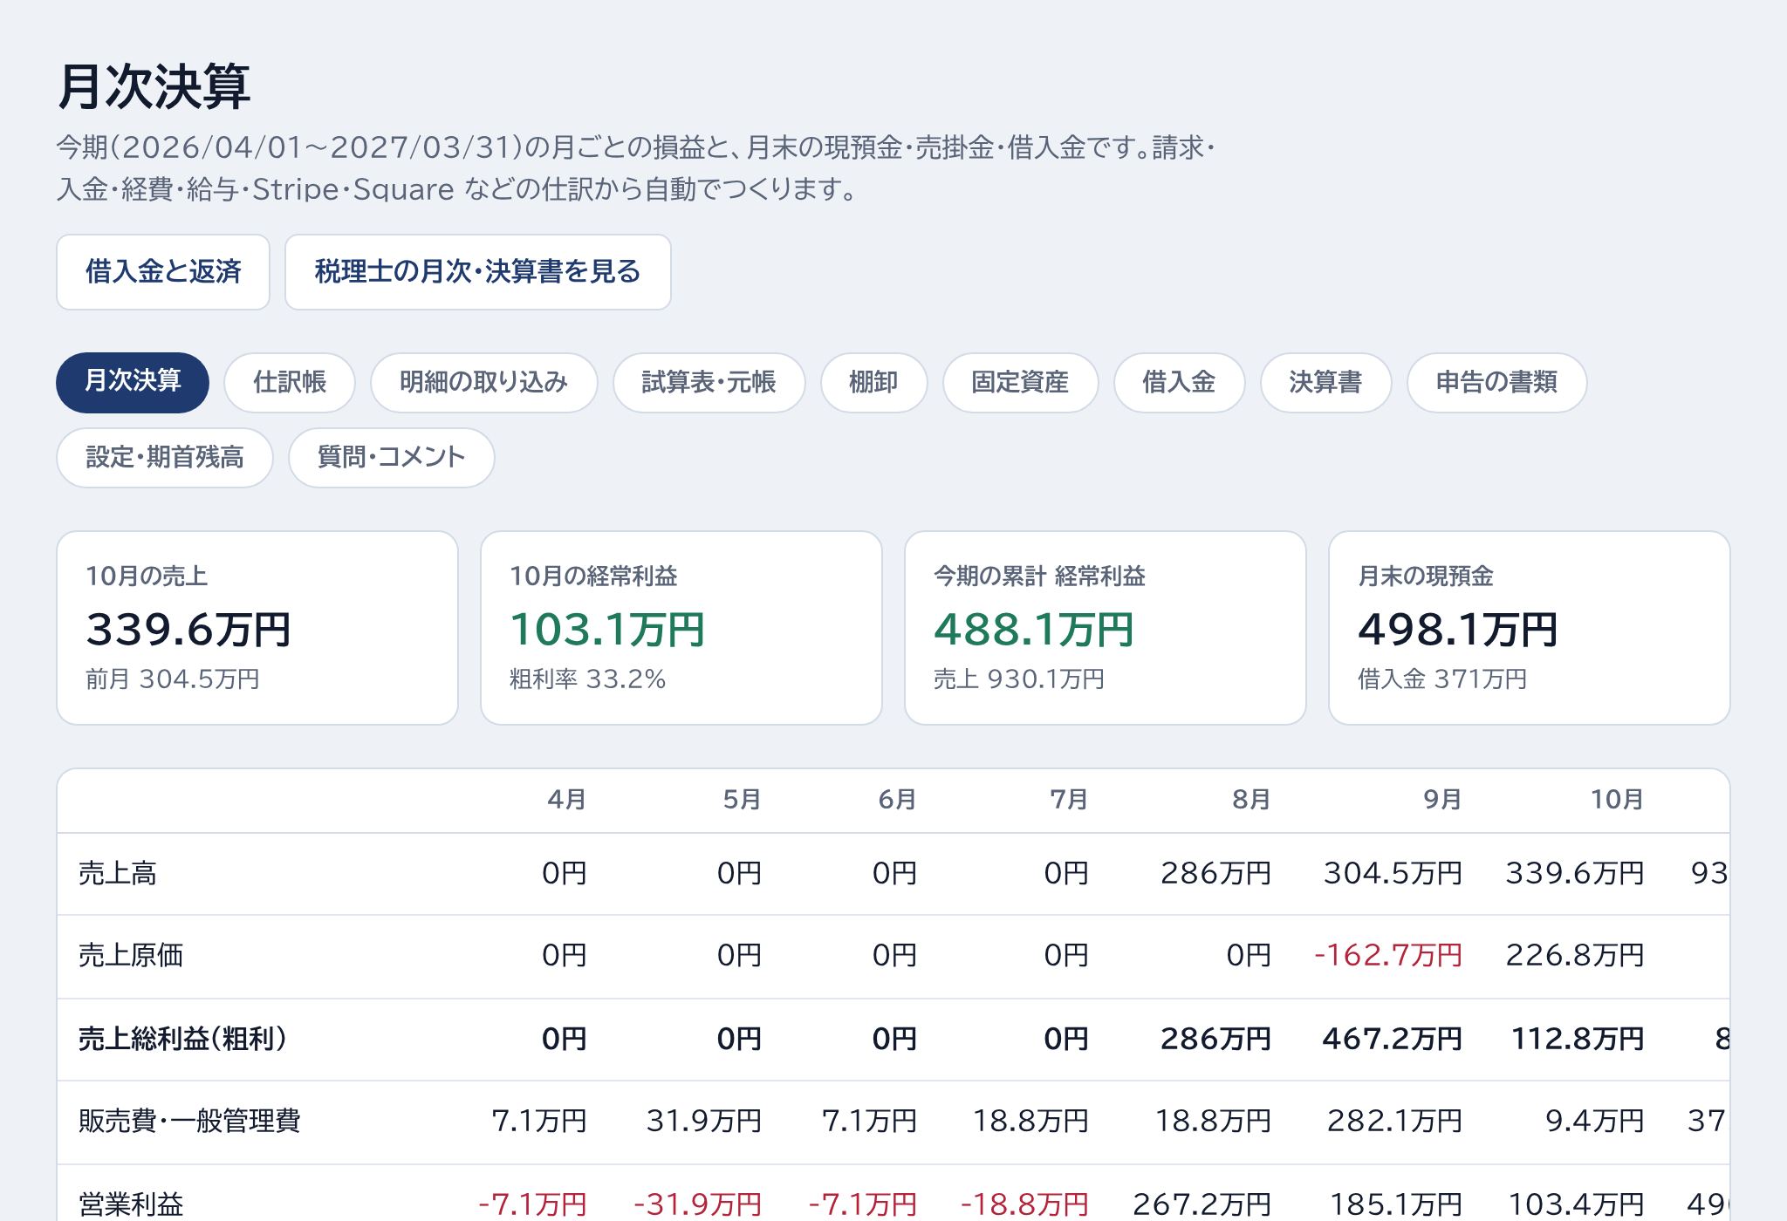Image resolution: width=1787 pixels, height=1221 pixels.
Task: Click the 6月 column header
Action: [898, 800]
